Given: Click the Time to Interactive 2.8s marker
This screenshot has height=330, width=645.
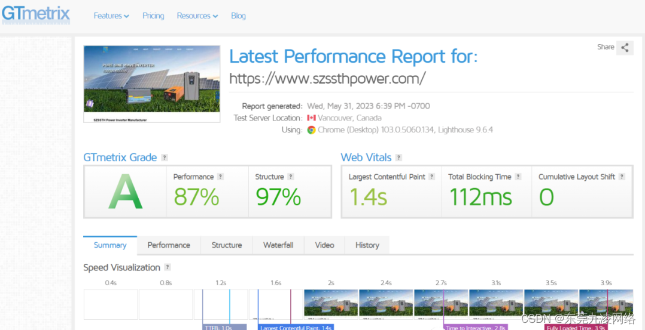Looking at the screenshot, I should (x=476, y=327).
